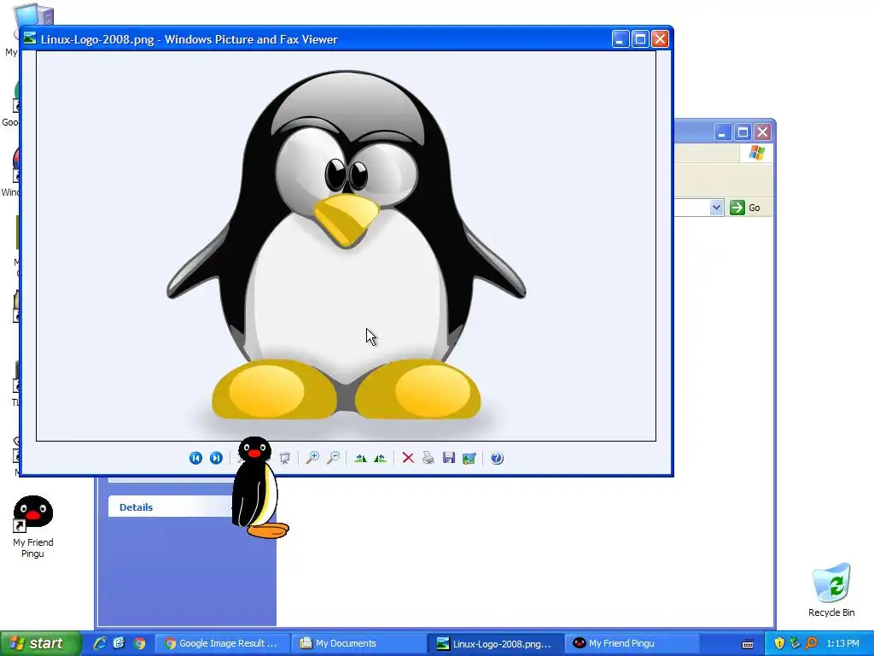Click the Windows flag logo in My Documents window
The height and width of the screenshot is (656, 874).
click(x=756, y=152)
